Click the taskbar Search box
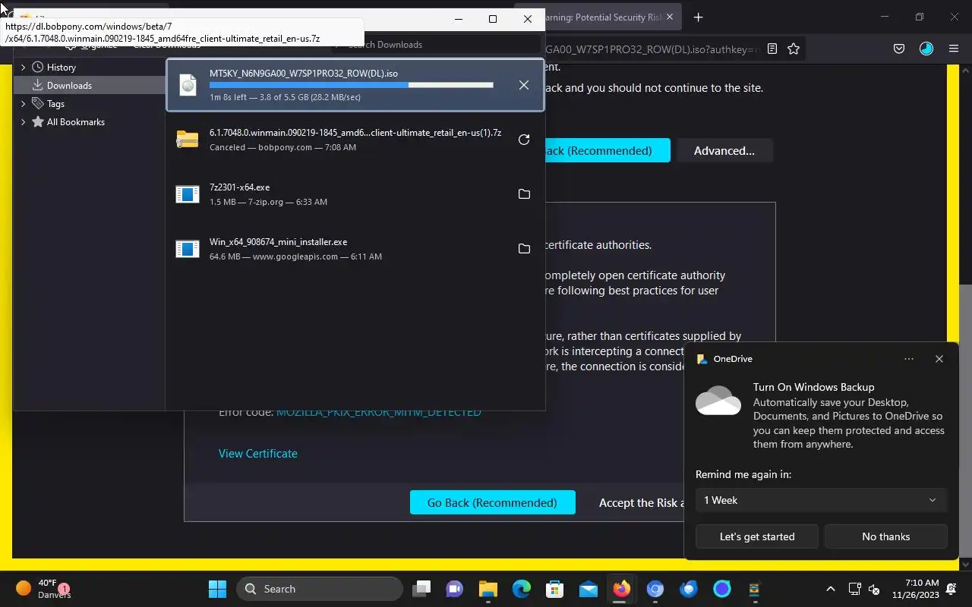The width and height of the screenshot is (972, 607). [320, 589]
